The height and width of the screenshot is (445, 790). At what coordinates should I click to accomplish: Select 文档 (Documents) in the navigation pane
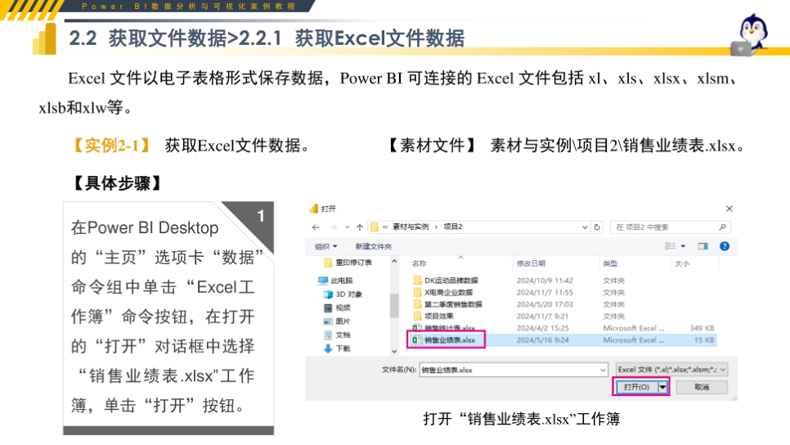point(337,335)
